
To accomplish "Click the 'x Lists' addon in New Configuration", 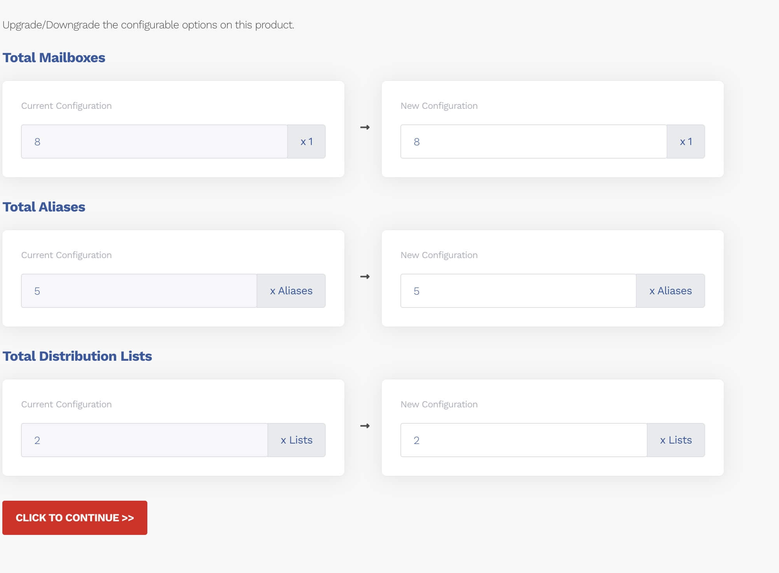I will coord(676,440).
